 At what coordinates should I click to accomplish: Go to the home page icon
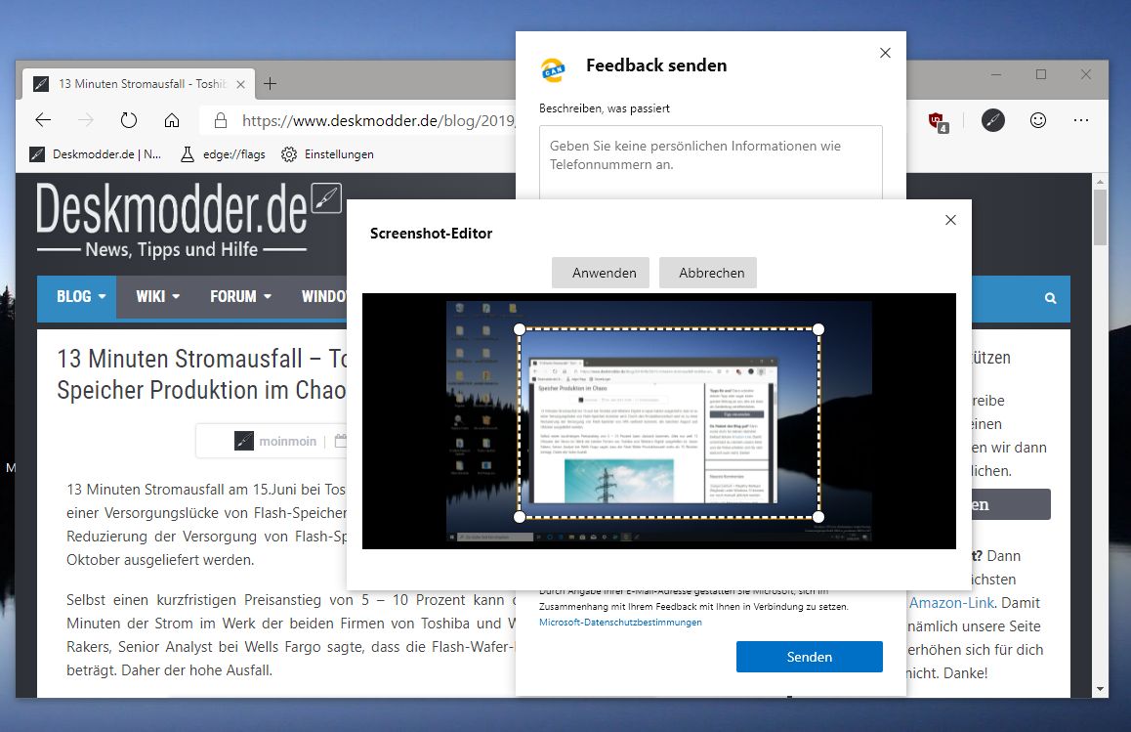[172, 120]
